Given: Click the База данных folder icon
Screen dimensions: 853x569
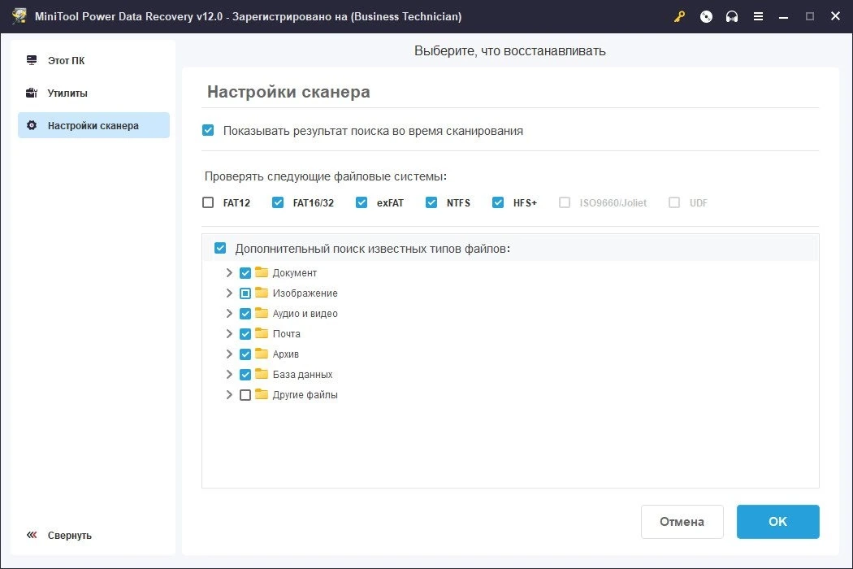Looking at the screenshot, I should pyautogui.click(x=262, y=374).
